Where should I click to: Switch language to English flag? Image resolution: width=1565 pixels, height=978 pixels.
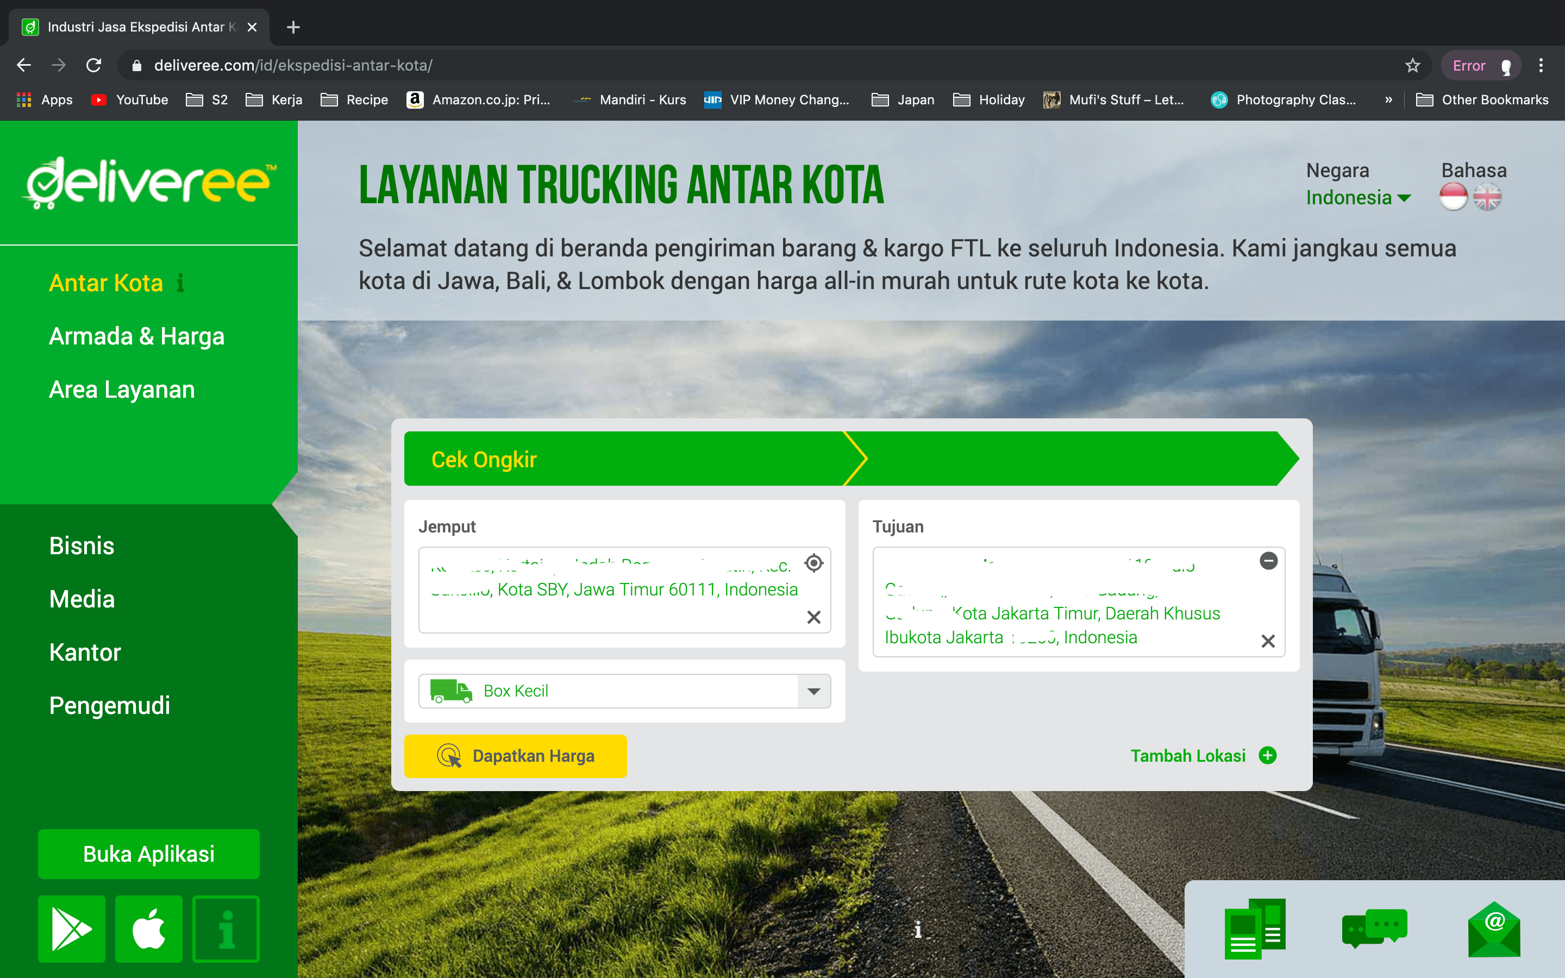(1487, 197)
